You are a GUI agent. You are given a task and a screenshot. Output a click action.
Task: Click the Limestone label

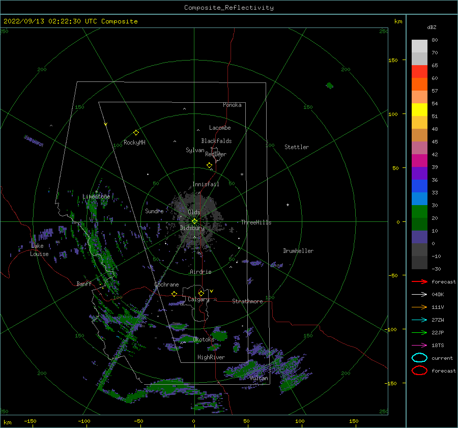(96, 196)
